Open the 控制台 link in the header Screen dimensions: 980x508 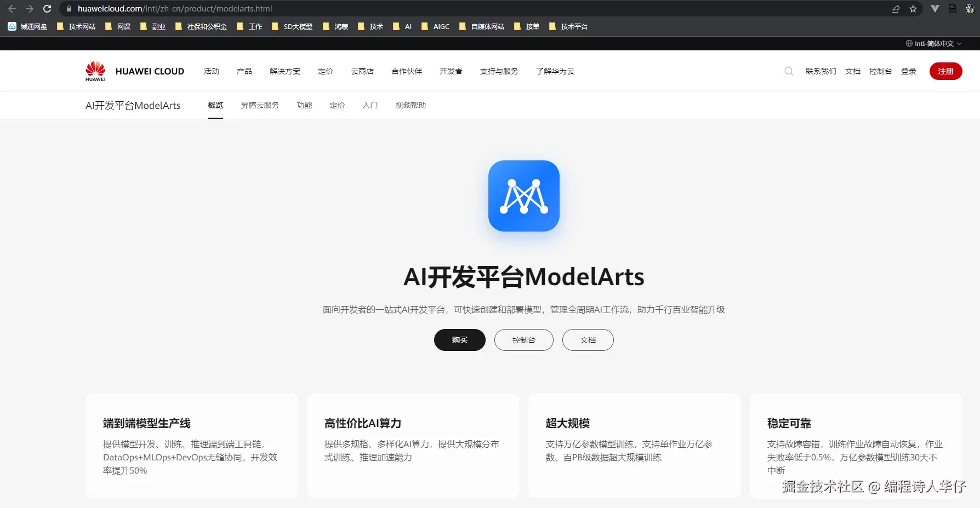pos(881,71)
